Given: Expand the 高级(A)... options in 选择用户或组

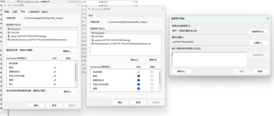Looking at the screenshot, I should point(181,71).
